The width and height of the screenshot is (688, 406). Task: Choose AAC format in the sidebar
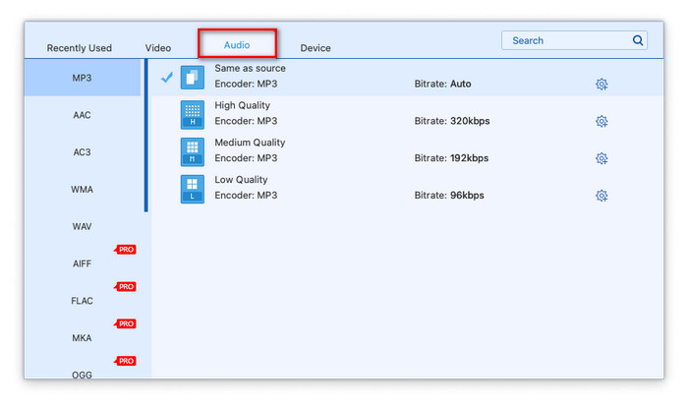coord(83,115)
